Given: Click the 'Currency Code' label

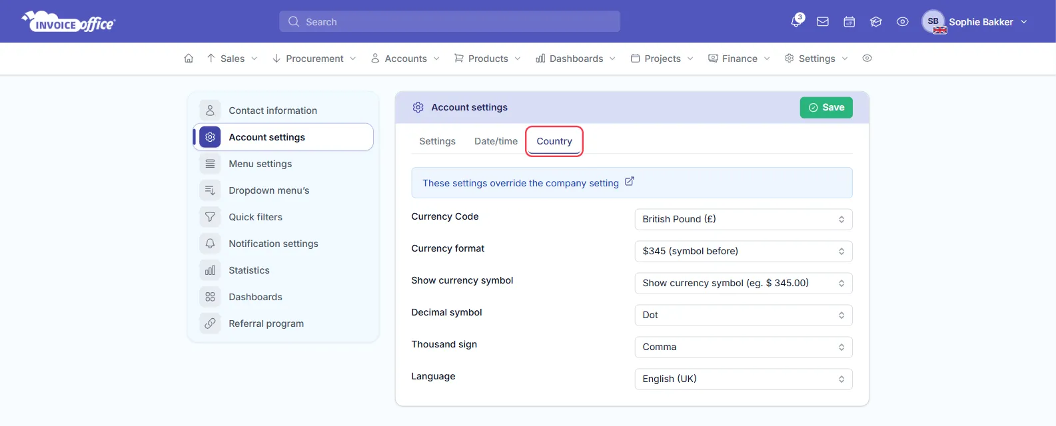Looking at the screenshot, I should tap(445, 216).
